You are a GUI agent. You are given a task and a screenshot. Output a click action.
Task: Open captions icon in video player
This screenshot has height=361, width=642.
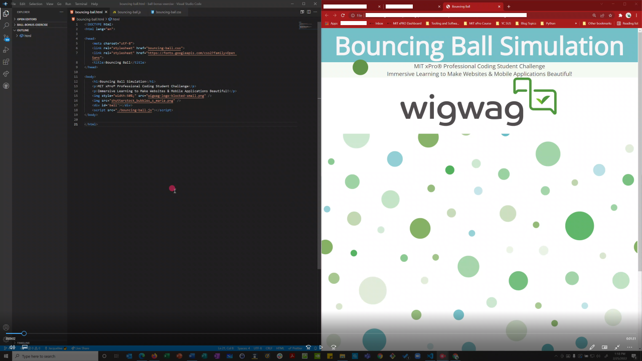tap(25, 347)
